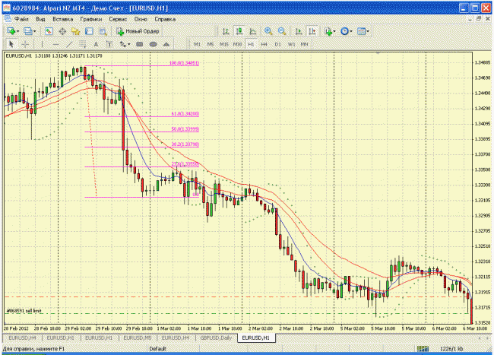Select the Rectangle shape tool

[x=140, y=44]
